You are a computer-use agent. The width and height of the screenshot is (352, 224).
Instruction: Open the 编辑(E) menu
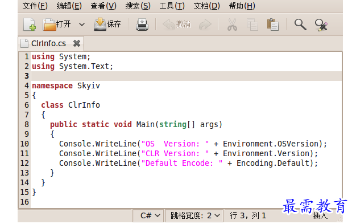(69, 6)
